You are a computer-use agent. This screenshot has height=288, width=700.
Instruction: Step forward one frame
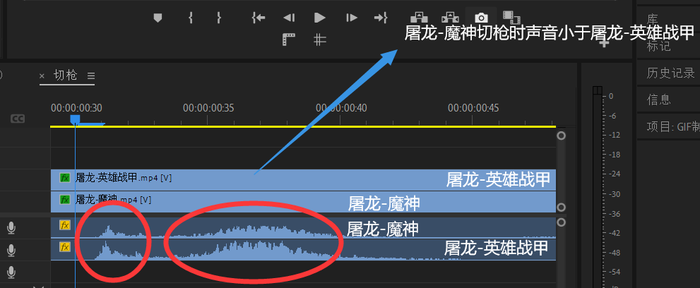(x=352, y=18)
